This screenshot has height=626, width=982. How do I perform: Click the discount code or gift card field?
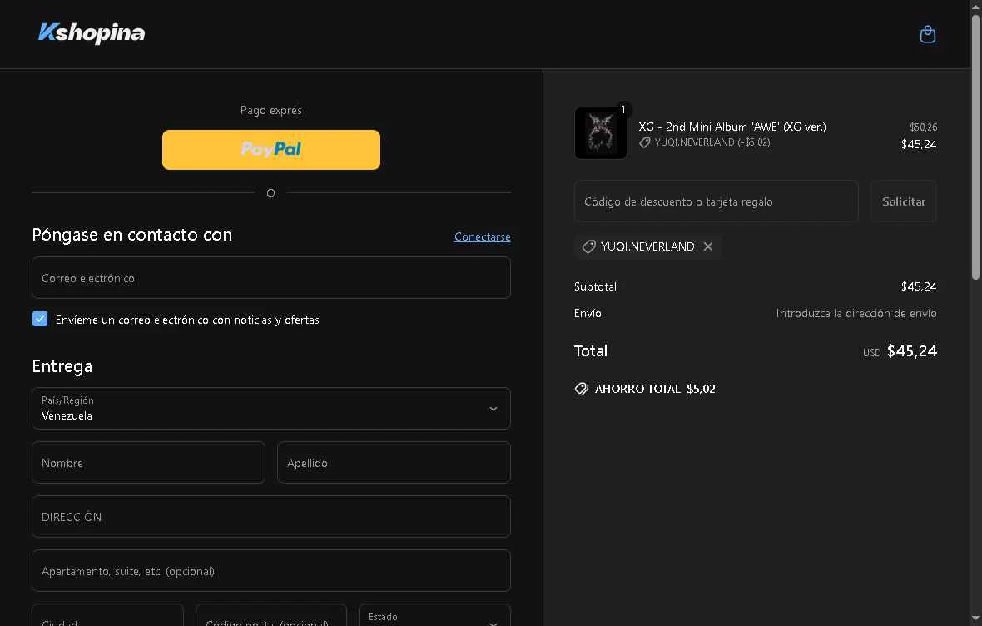pyautogui.click(x=716, y=201)
